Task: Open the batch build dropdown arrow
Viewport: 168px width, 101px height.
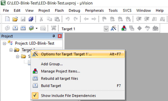Action: 37,28
